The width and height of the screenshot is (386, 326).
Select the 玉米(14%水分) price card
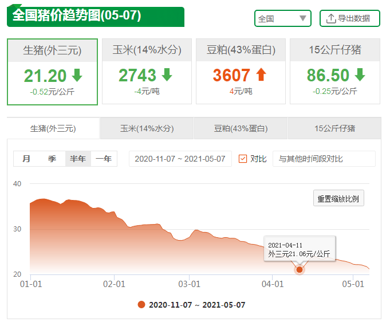[147, 71]
